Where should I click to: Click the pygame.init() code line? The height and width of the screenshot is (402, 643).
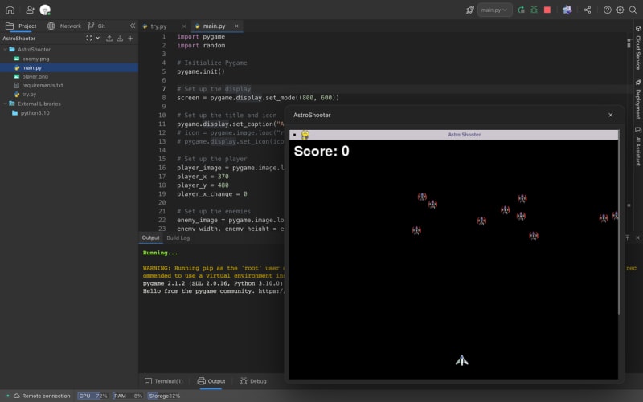[201, 71]
